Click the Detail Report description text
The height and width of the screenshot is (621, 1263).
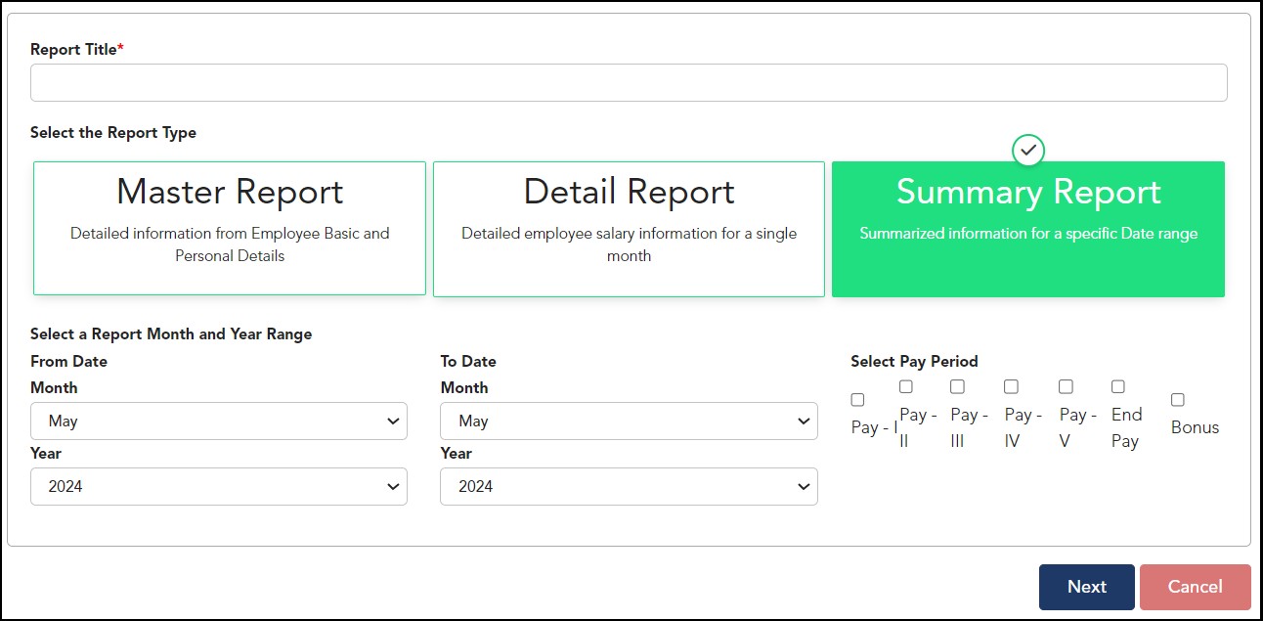click(x=629, y=244)
